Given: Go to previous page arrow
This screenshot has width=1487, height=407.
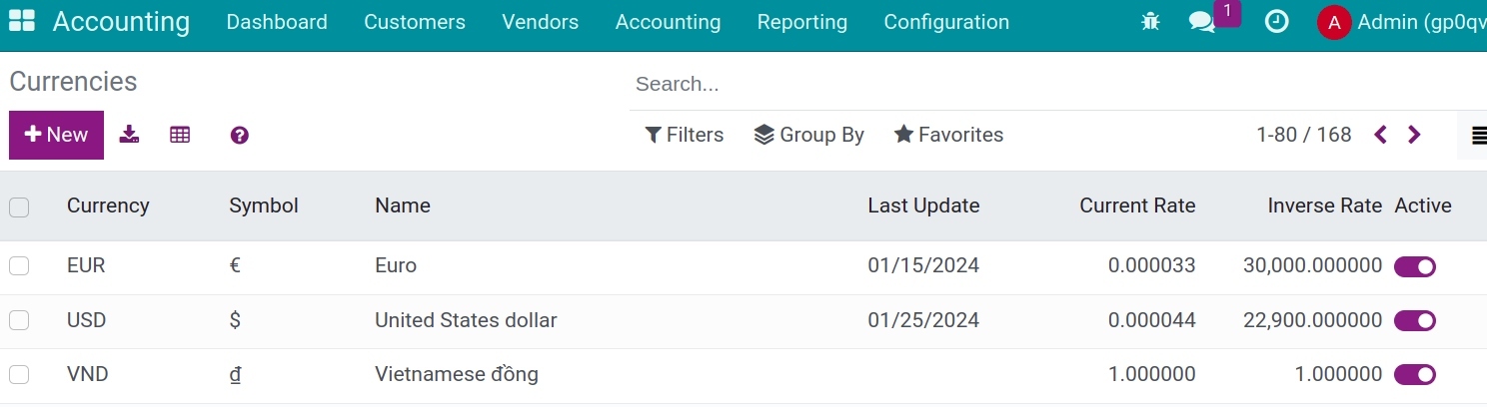Looking at the screenshot, I should point(1381,135).
